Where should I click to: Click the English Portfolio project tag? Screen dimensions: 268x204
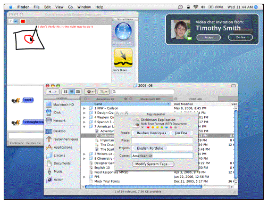click(150, 148)
